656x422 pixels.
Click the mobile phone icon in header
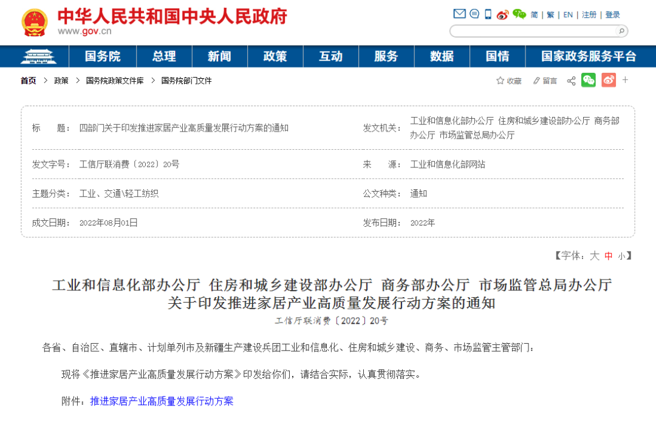[x=488, y=14]
